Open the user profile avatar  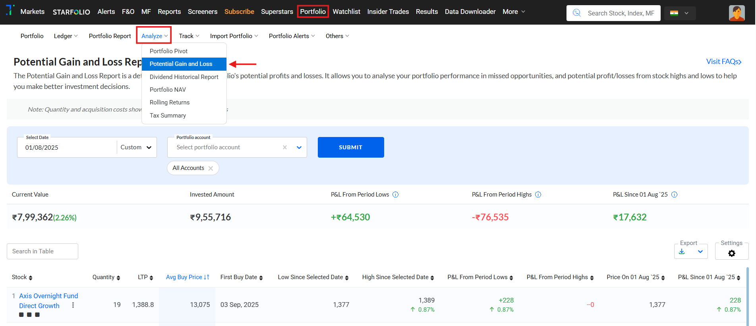coord(737,13)
